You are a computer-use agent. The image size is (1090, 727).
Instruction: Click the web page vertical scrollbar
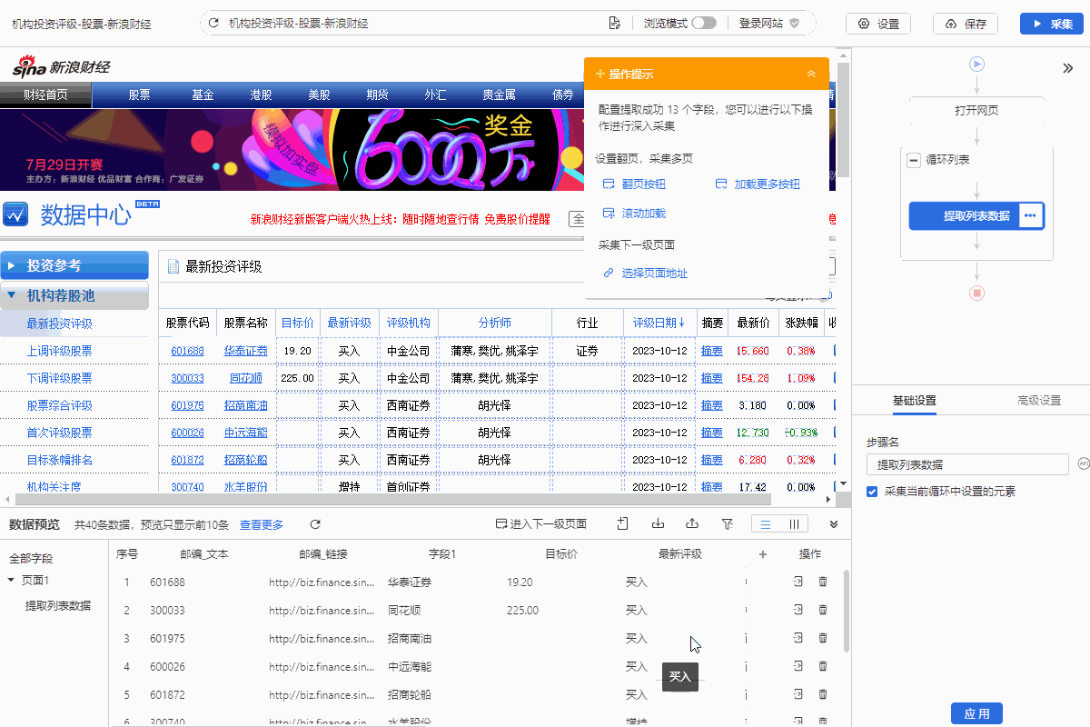843,119
